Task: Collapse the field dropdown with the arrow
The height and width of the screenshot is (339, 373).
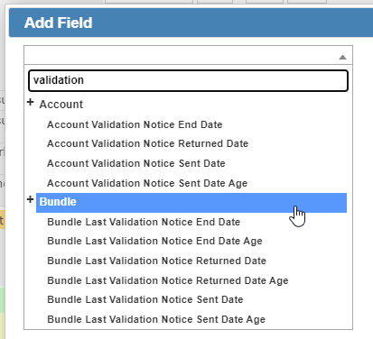Action: pos(342,57)
